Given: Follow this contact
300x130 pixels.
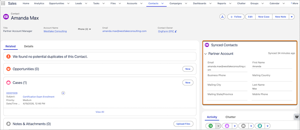Looking at the screenshot, I should [236, 17].
